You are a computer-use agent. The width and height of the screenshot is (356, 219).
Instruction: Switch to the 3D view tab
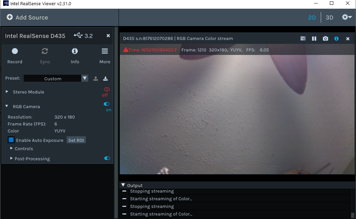tap(329, 17)
